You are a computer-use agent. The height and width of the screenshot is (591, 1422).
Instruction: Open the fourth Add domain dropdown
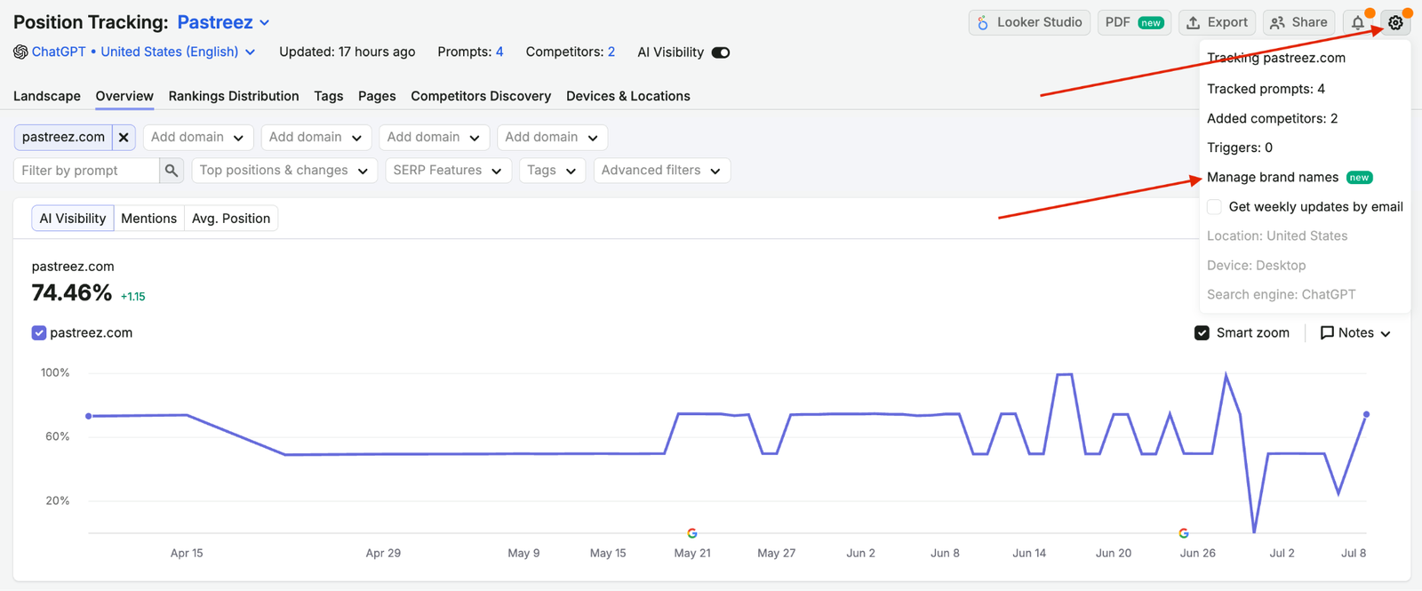(552, 138)
